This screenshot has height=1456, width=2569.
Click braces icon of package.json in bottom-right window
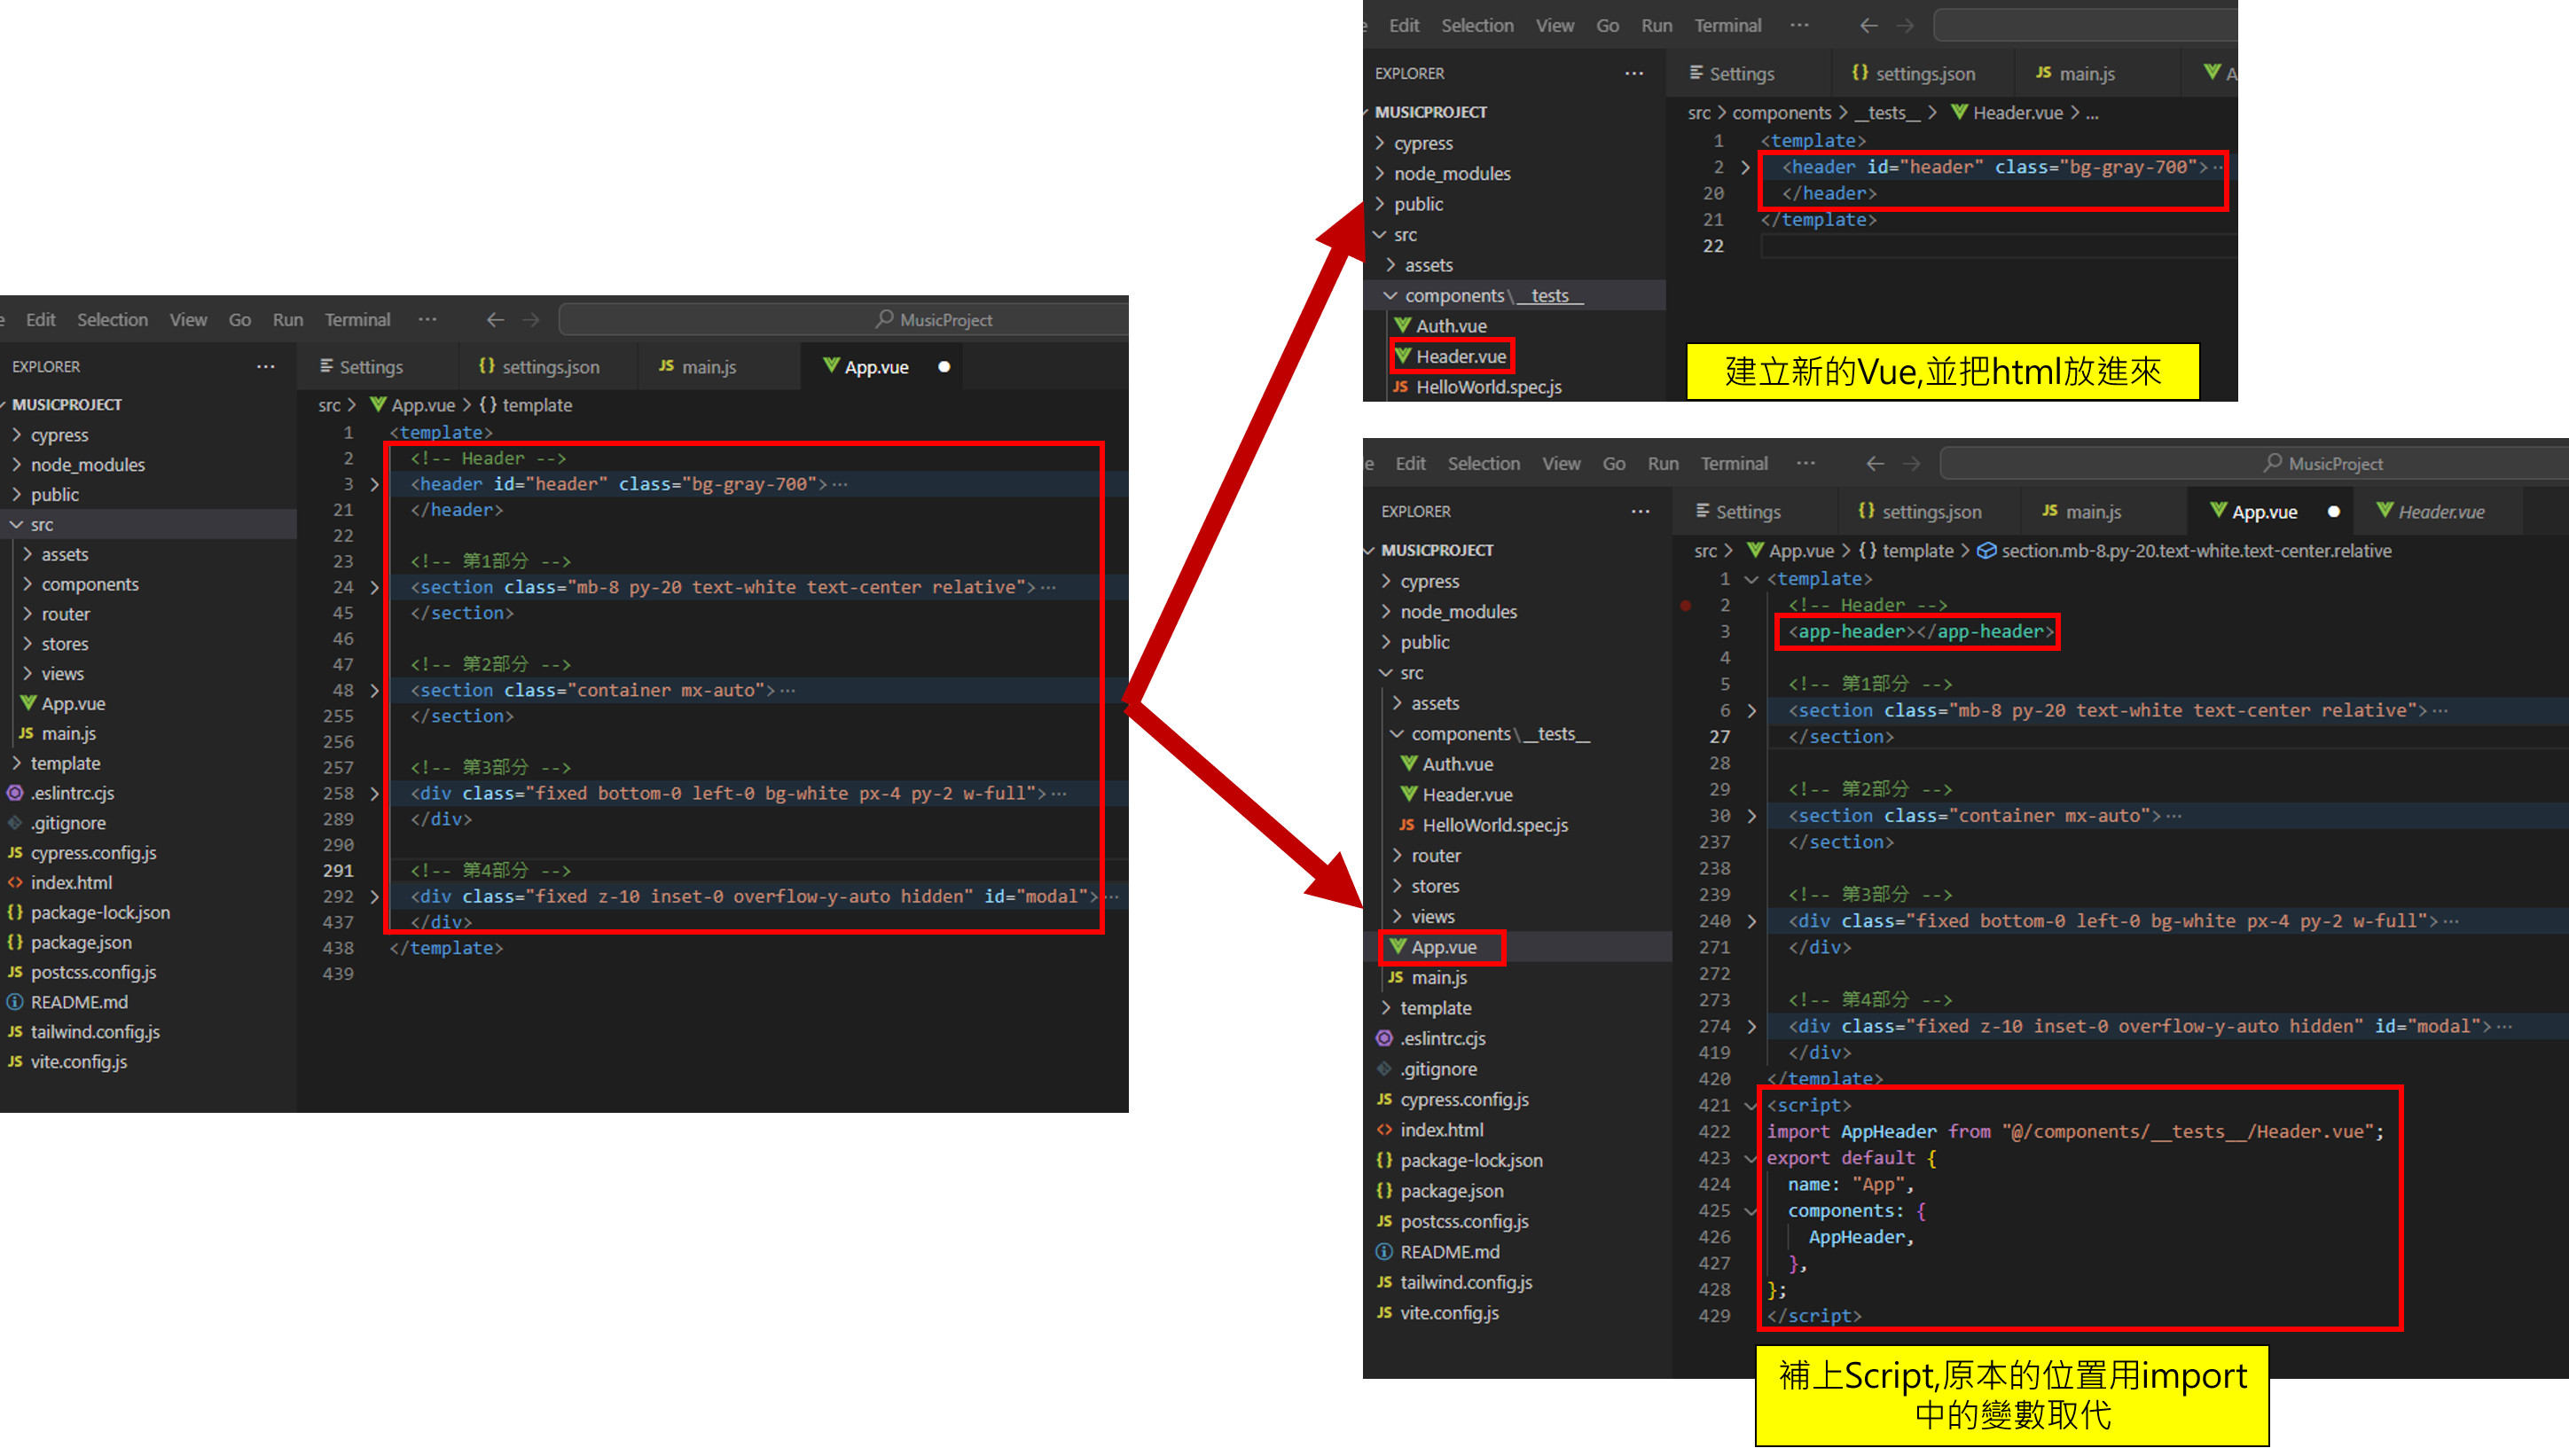pyautogui.click(x=1385, y=1191)
